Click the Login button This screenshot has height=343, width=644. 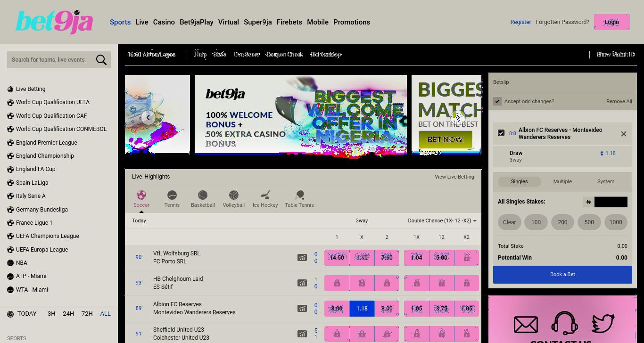[x=612, y=22]
